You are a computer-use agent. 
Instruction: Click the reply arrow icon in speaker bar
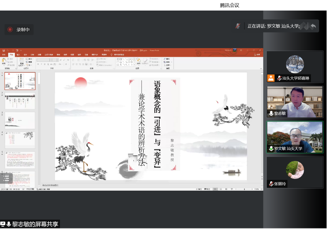coord(313,26)
